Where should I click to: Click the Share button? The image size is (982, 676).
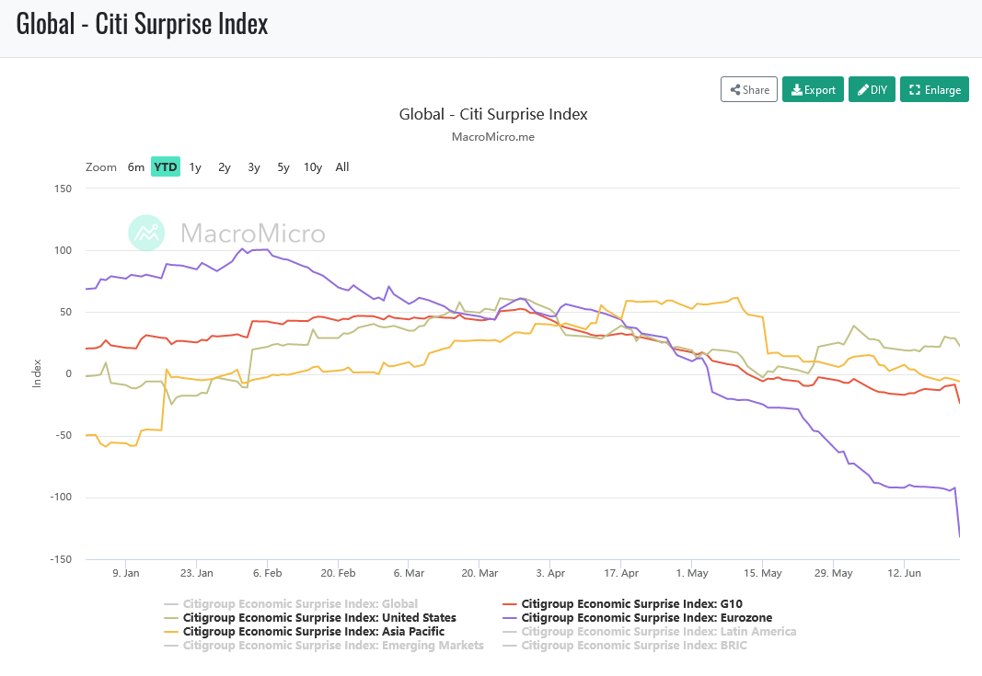coord(749,89)
